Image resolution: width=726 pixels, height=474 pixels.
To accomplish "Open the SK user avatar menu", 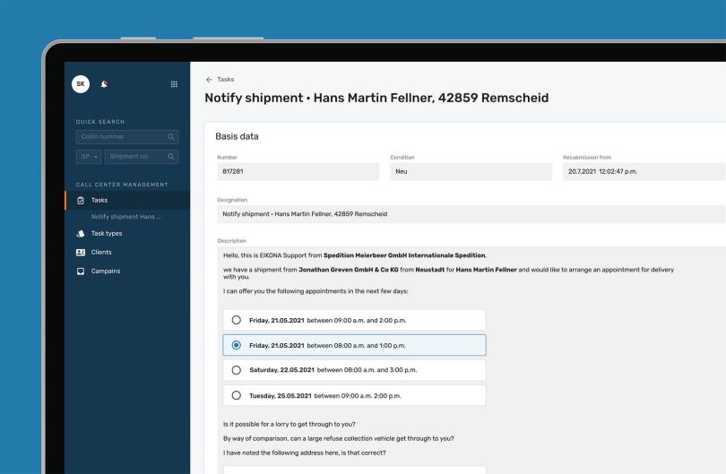I will (x=81, y=83).
